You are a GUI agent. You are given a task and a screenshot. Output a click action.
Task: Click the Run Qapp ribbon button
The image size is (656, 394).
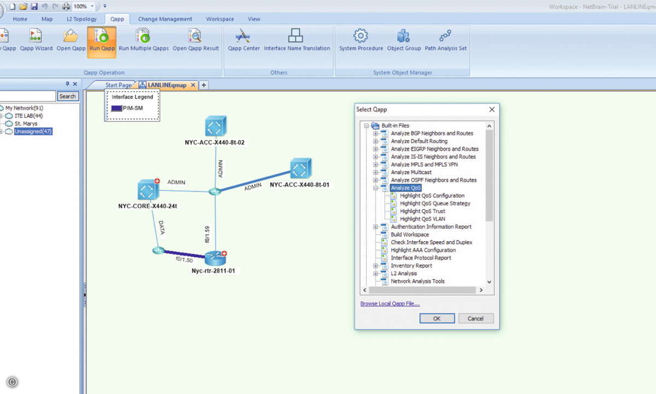[x=102, y=41]
